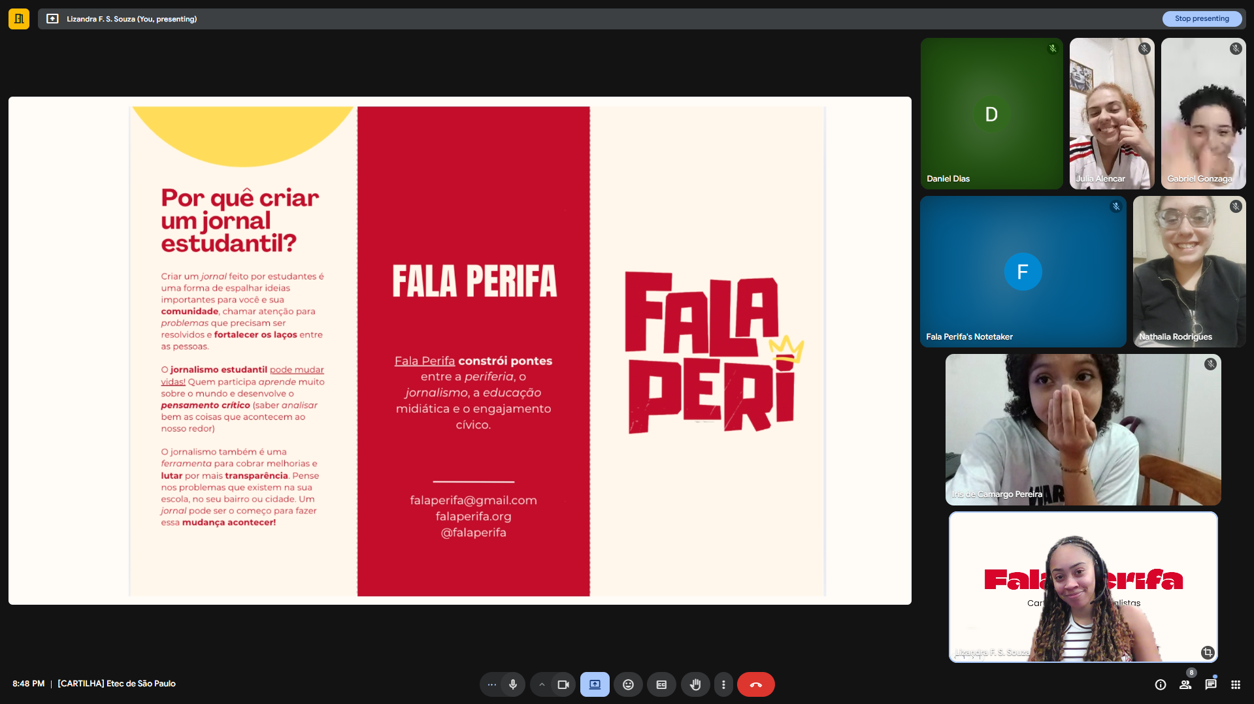The height and width of the screenshot is (704, 1254).
Task: Expand the video settings arrow
Action: 541,684
